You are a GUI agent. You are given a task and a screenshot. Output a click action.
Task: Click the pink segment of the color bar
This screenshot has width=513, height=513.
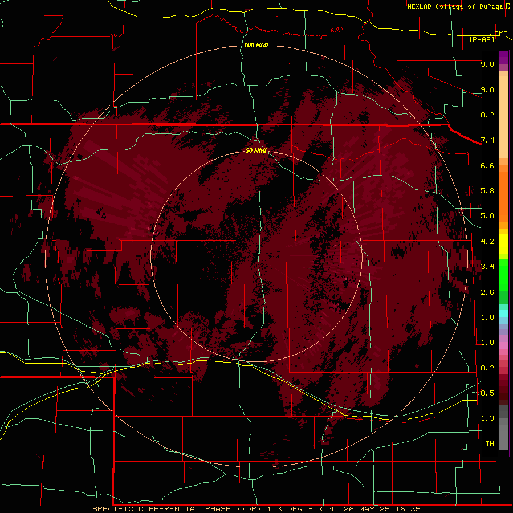click(503, 345)
